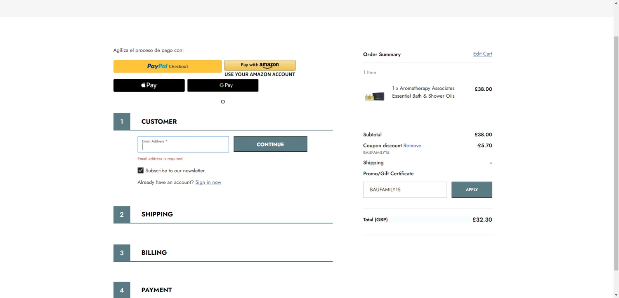Click the Total £32.30 amount
Screen dimensions: 619x298
coord(482,220)
